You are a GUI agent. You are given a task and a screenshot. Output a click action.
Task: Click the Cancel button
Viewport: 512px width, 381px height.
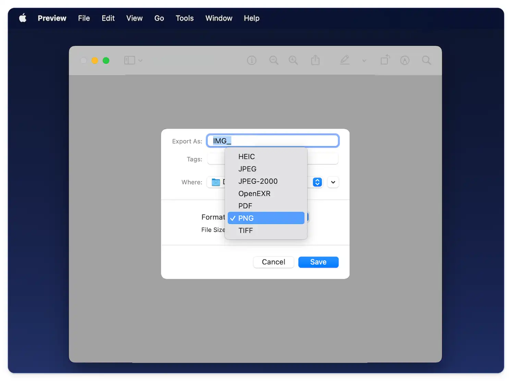[273, 262]
